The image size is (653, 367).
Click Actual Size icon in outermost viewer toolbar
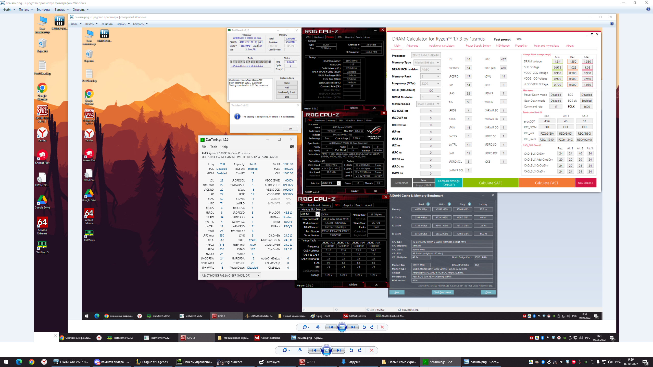click(x=300, y=350)
